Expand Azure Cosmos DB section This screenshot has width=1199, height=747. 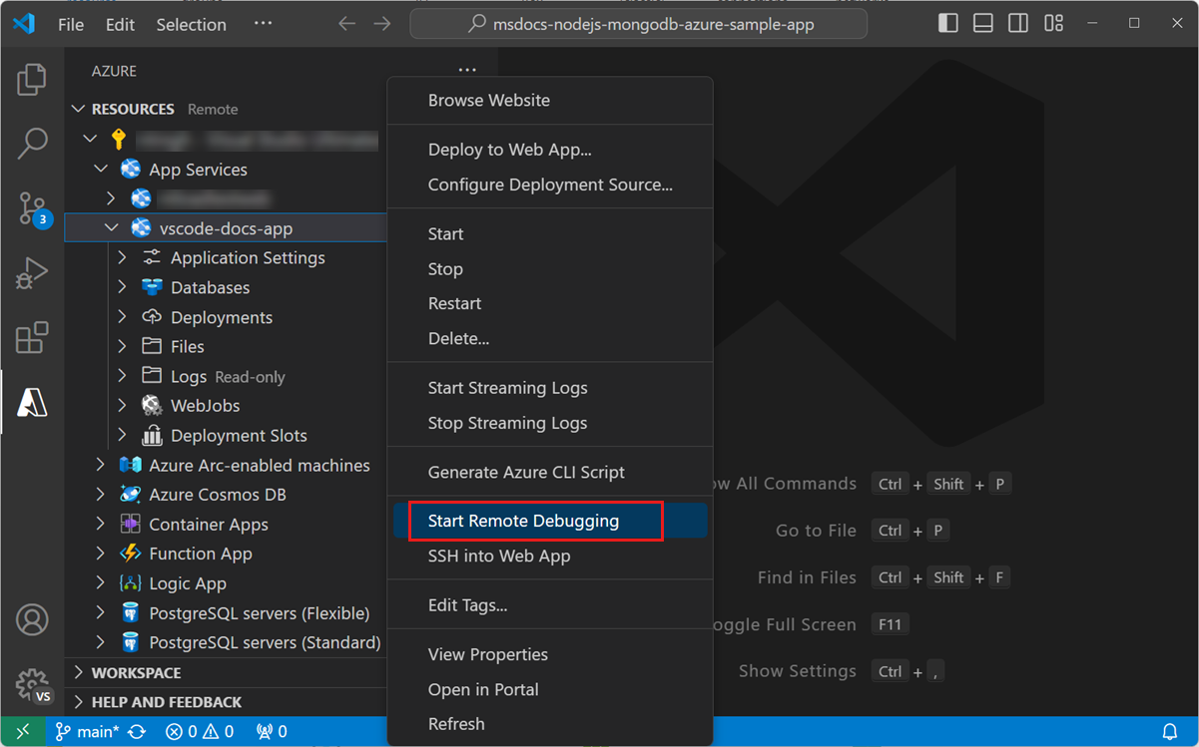pos(99,494)
